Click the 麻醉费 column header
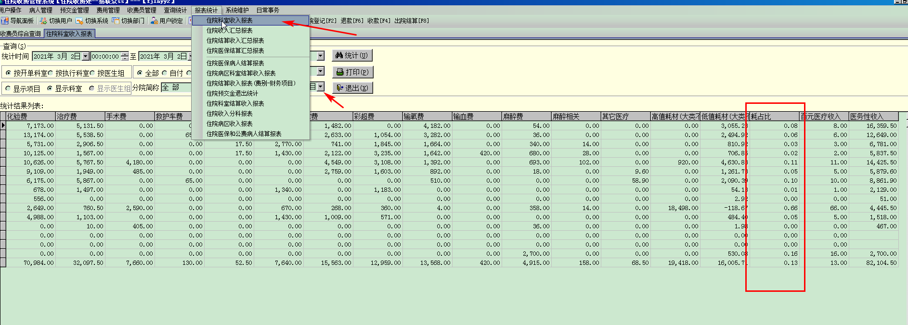Screen dimensions: 908x325 click(x=526, y=116)
